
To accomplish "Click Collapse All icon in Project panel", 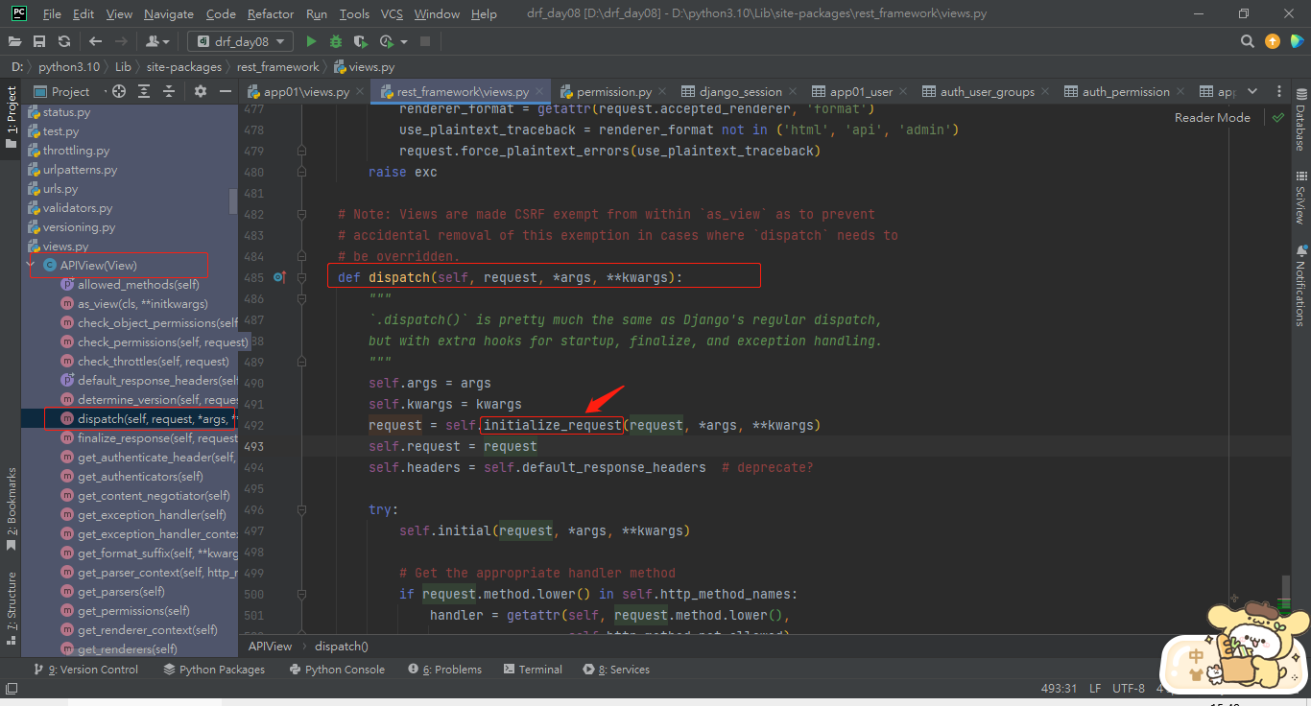I will point(169,91).
